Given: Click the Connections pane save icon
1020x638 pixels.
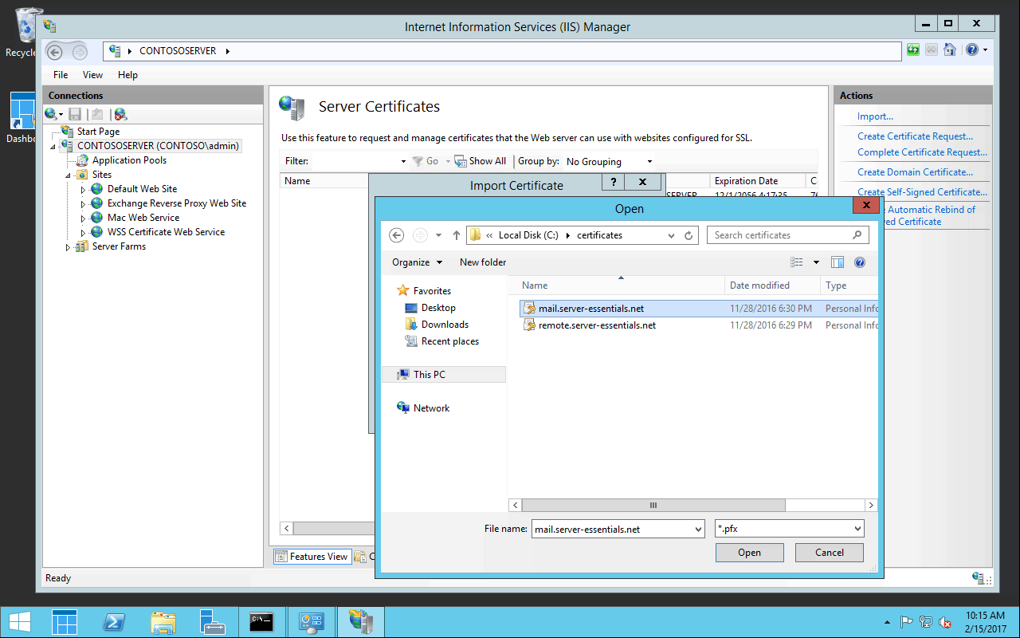Looking at the screenshot, I should [x=75, y=115].
